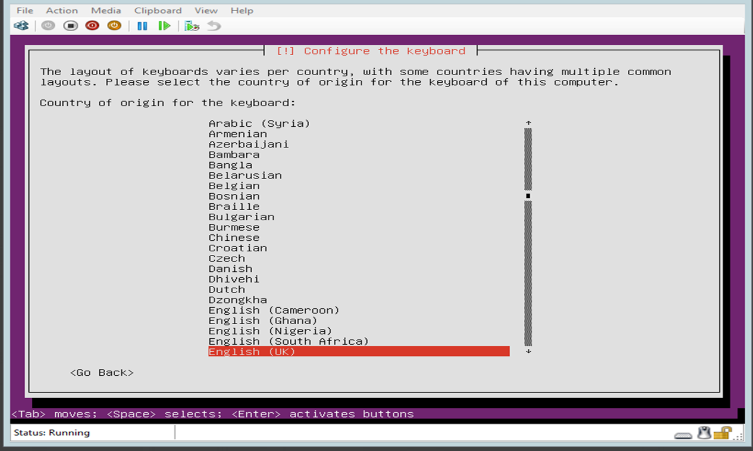This screenshot has height=451, width=753.
Task: Choose Belgian keyboard layout
Action: pos(359,186)
